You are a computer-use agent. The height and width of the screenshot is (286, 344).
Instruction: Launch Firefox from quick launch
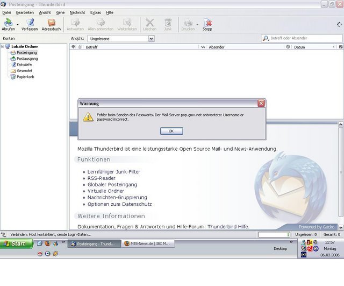[48, 243]
